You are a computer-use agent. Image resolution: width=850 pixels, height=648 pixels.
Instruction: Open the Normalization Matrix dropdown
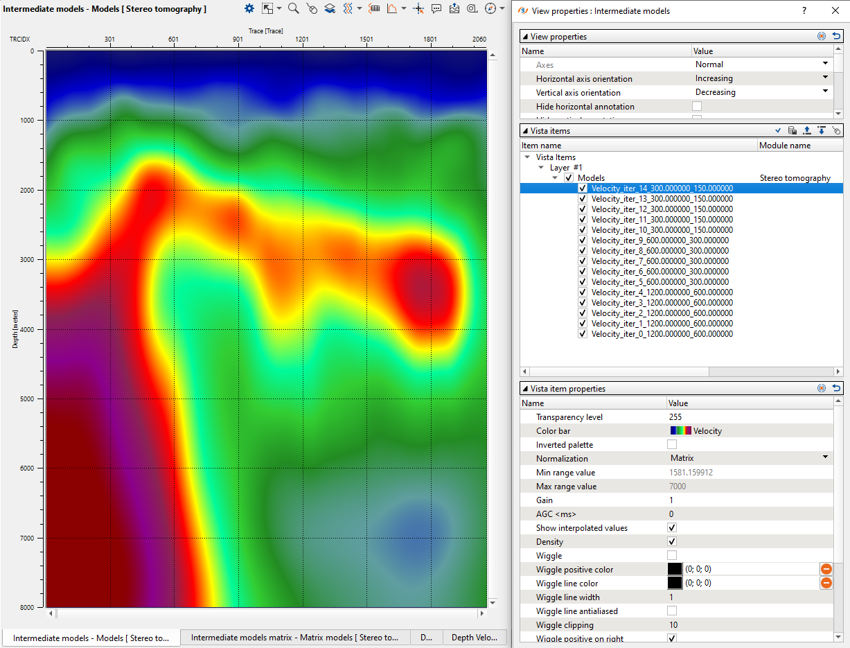[x=825, y=458]
